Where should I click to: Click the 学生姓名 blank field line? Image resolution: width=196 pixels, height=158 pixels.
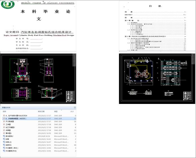[x=36, y=42]
